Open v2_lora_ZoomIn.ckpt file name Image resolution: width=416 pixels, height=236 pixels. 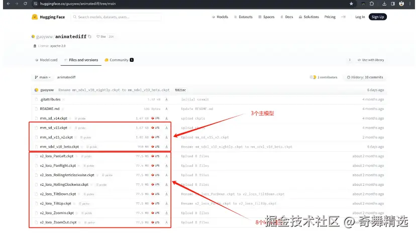pos(57,213)
